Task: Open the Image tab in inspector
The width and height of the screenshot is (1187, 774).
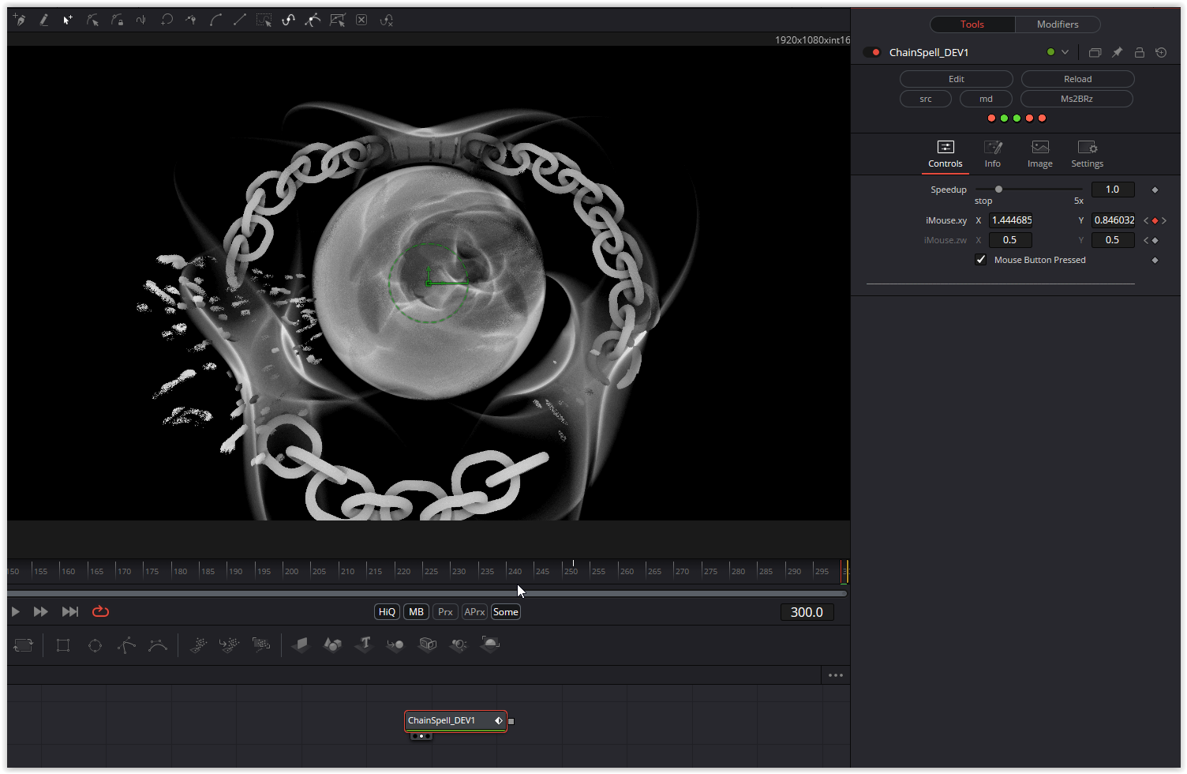Action: [1039, 154]
